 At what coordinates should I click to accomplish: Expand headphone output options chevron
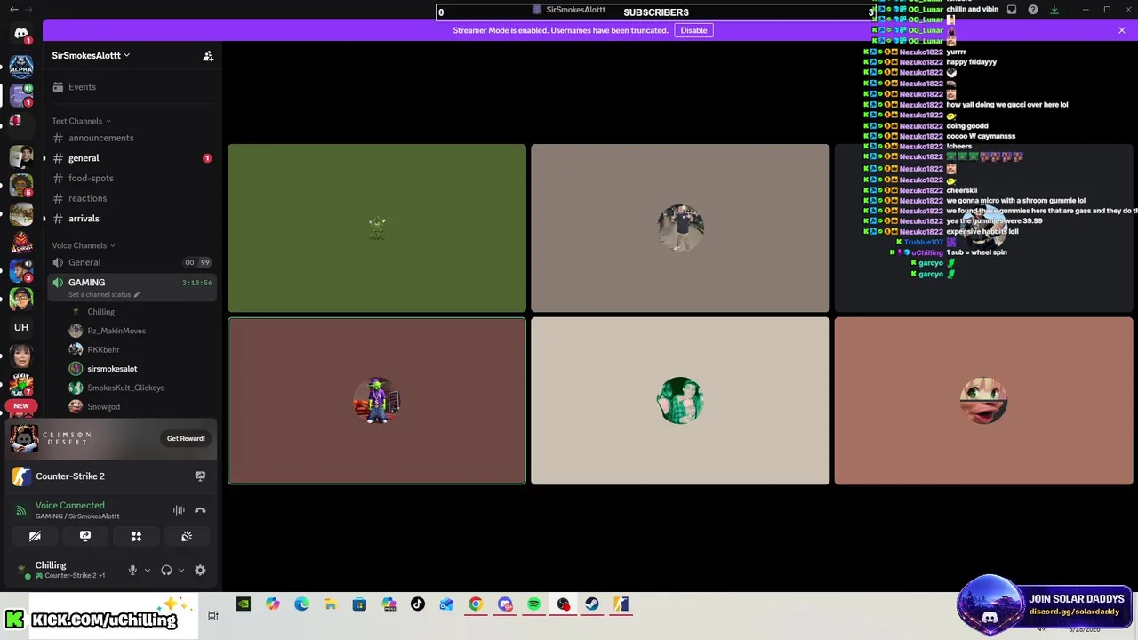[181, 571]
